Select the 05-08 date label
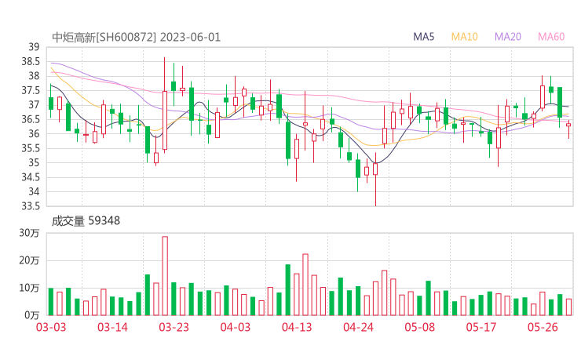The height and width of the screenshot is (345, 581). point(420,327)
